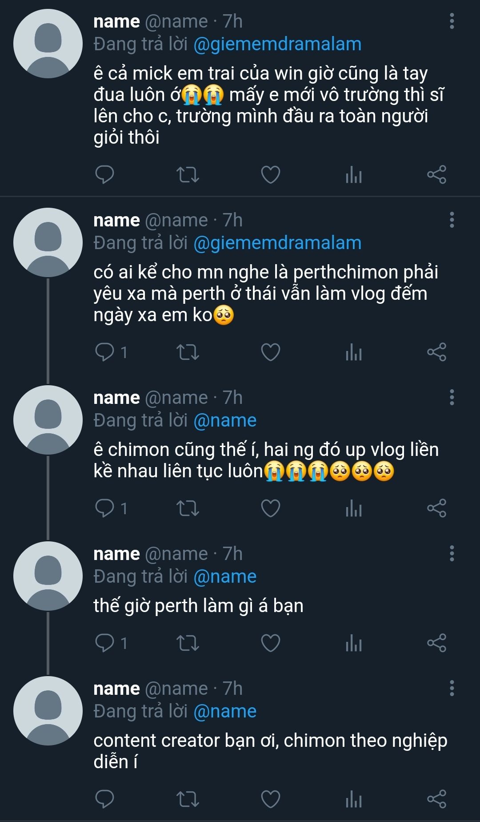The image size is (480, 822).
Task: Open the 'ê chimon cũng thế í' tweet text
Action: (x=266, y=460)
